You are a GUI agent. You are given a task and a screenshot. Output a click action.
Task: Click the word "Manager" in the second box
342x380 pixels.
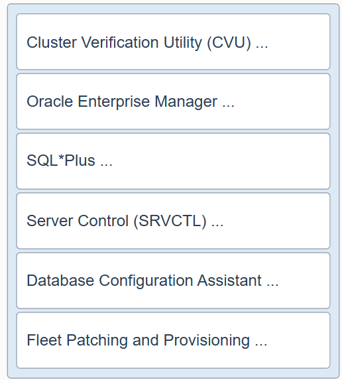[x=186, y=101]
